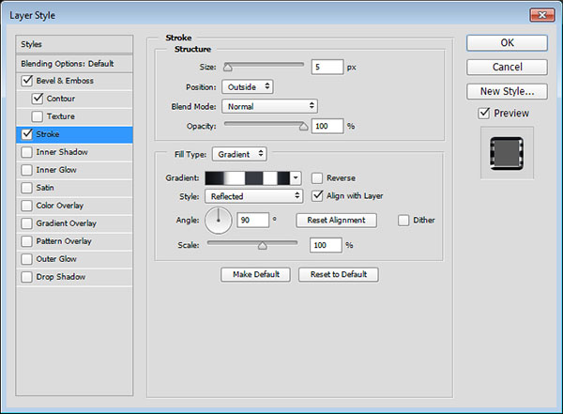Screen dimensions: 563x414
Task: Open the Fill Type dropdown
Action: click(239, 153)
